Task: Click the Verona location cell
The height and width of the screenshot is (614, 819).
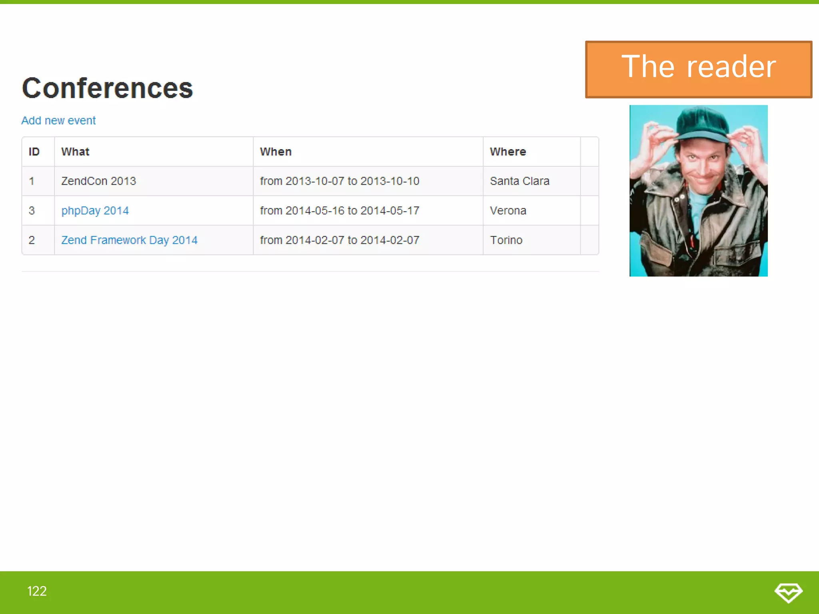Action: point(508,211)
